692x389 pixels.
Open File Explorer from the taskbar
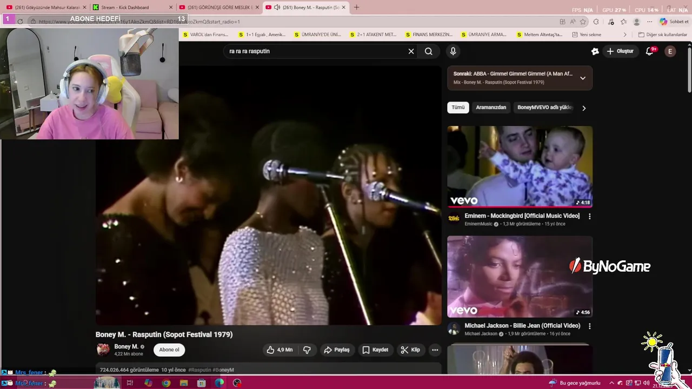(x=184, y=383)
